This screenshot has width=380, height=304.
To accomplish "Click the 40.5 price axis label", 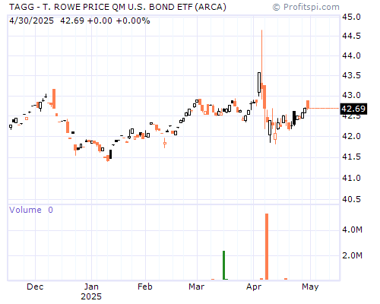I will 351,199.
